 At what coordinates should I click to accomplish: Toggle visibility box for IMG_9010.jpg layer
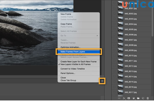114,56
